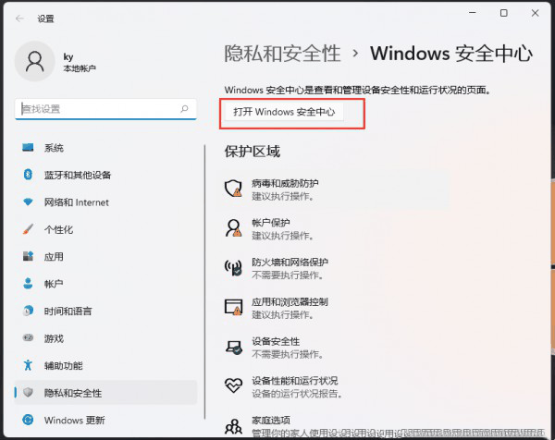Click the 帐户保护 person warning icon

click(234, 228)
